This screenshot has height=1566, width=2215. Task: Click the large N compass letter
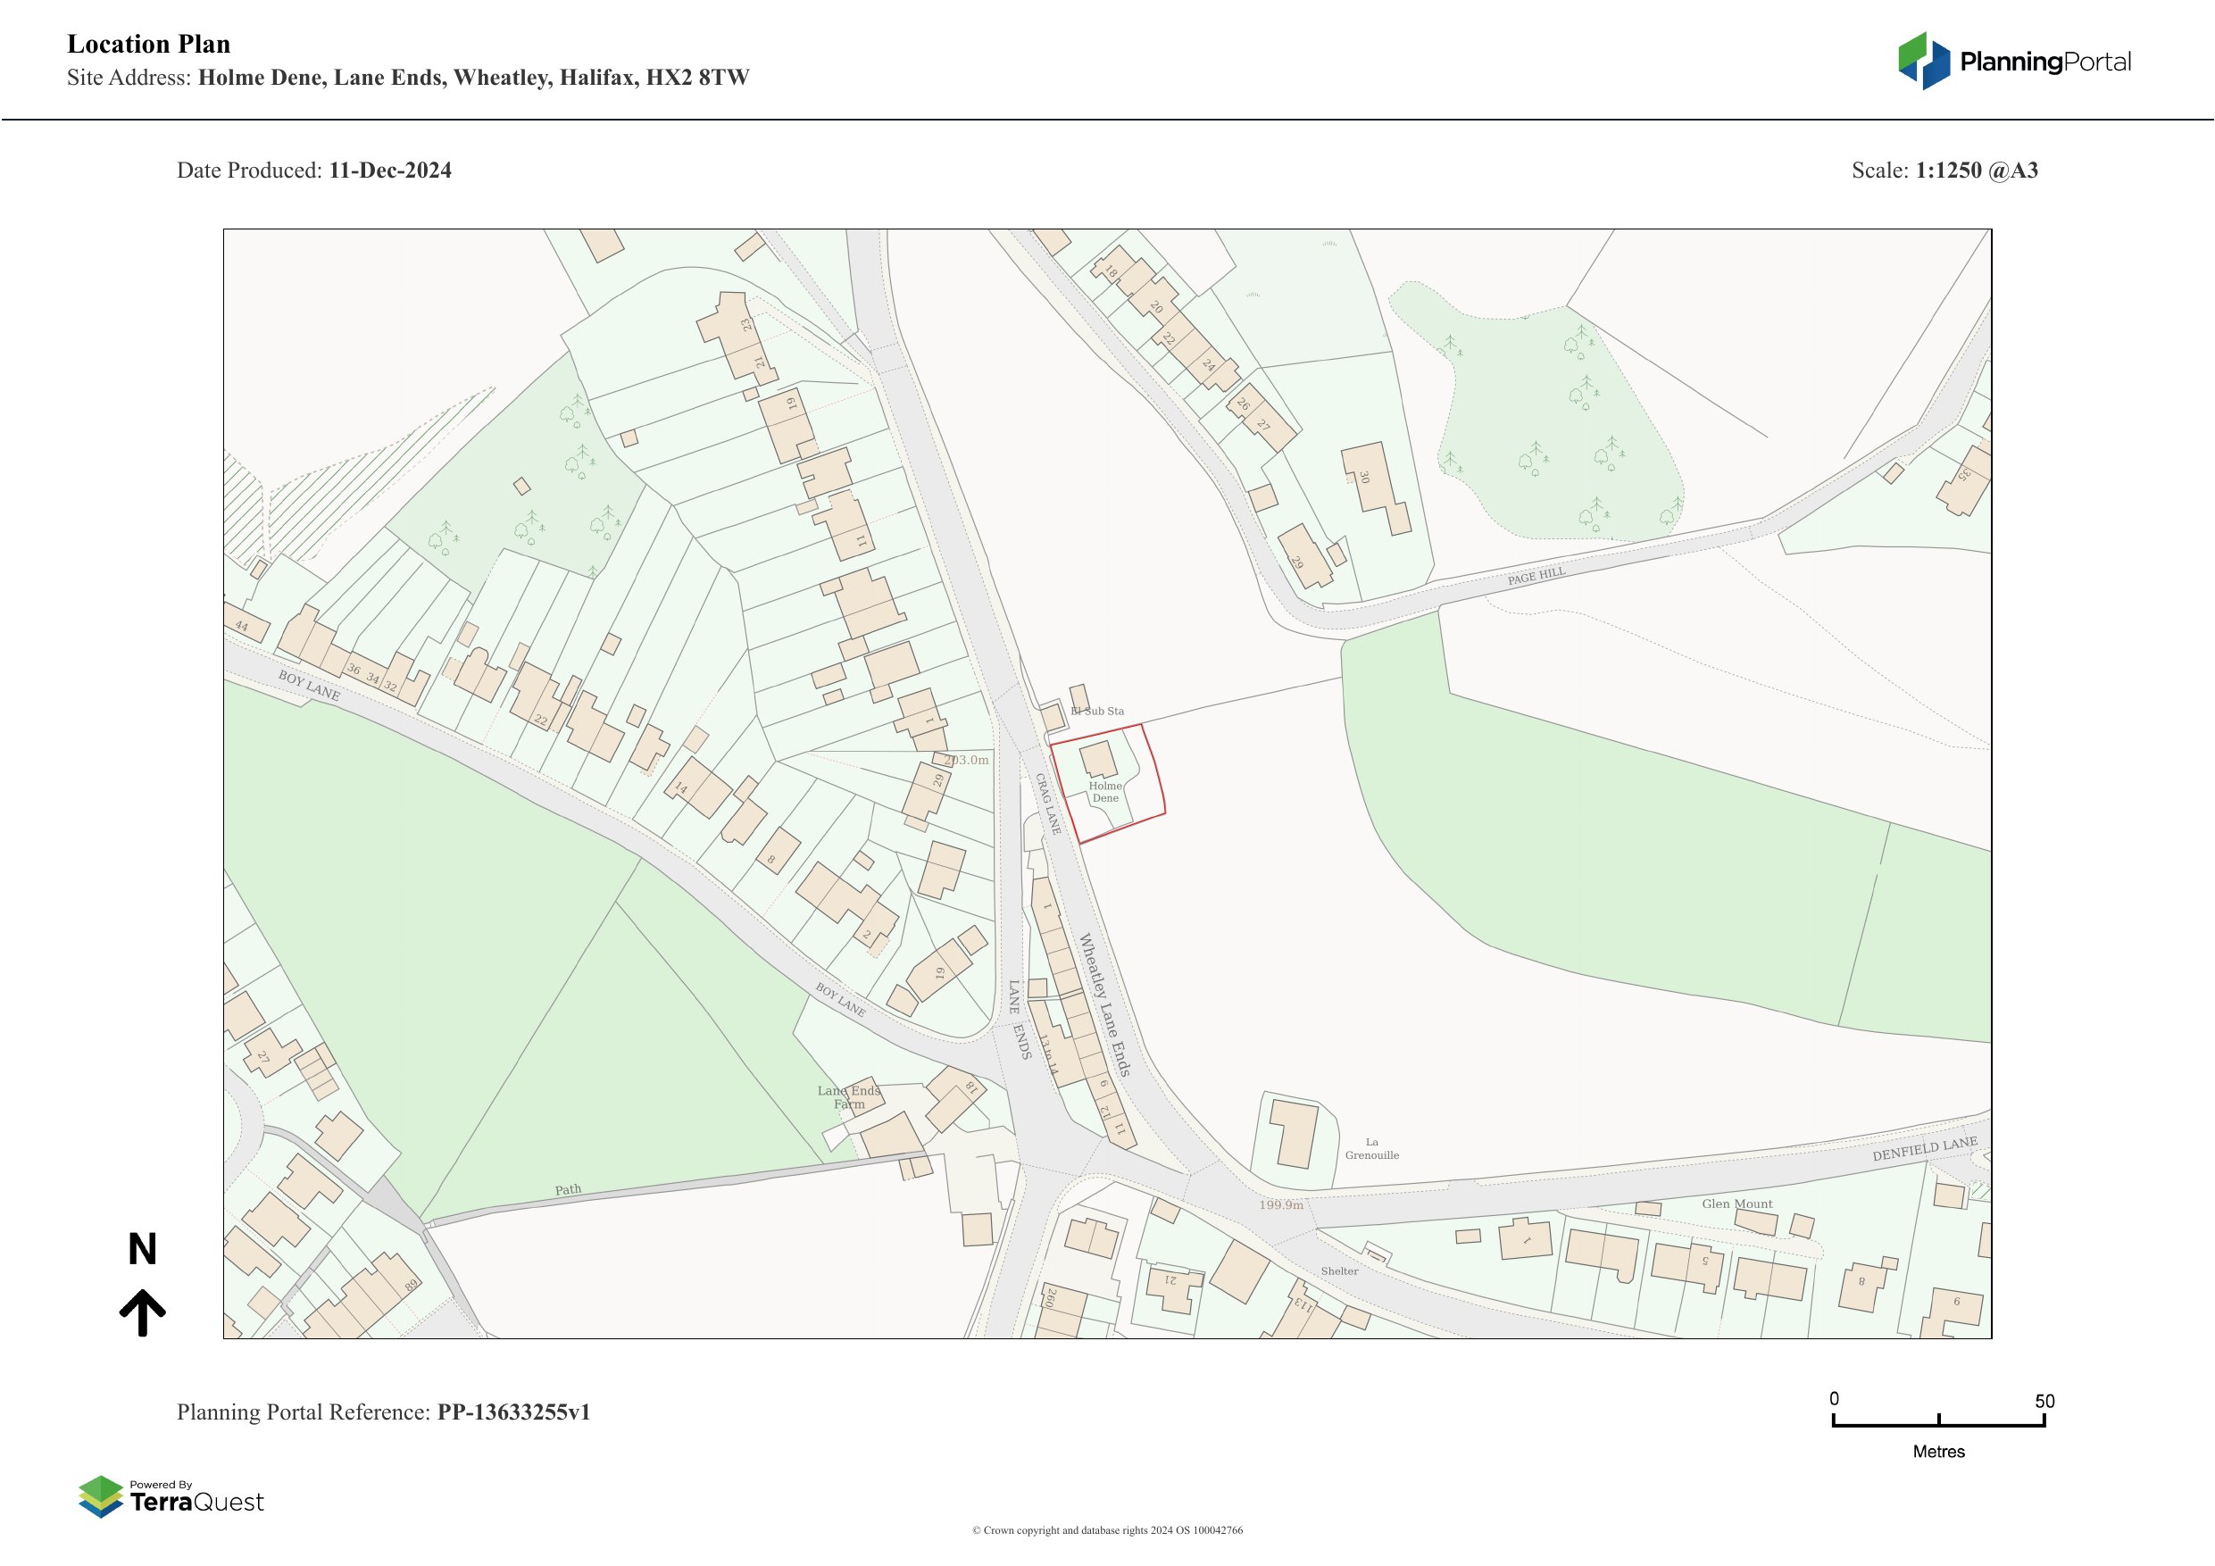click(142, 1250)
